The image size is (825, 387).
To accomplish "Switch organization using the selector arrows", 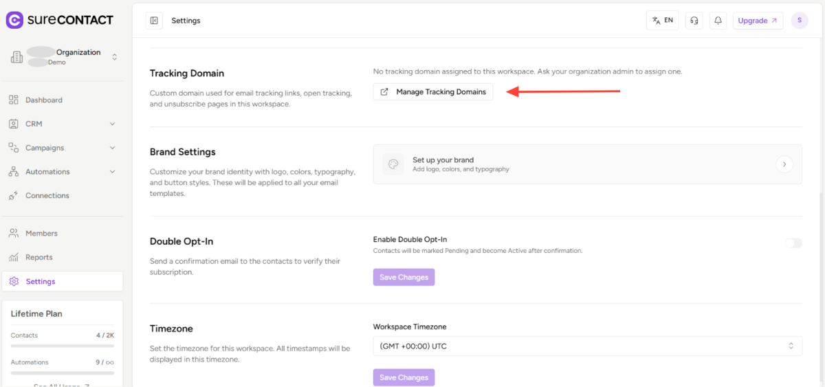I will point(114,57).
